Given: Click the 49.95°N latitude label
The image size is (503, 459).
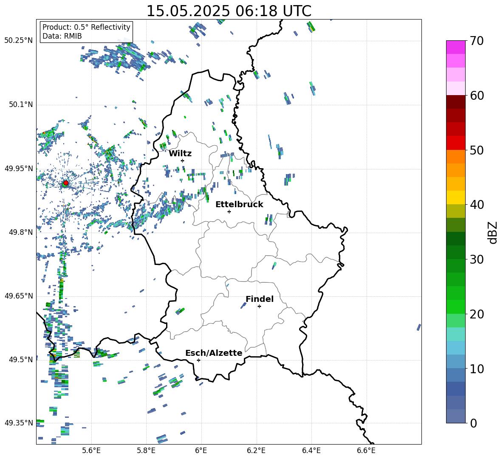Looking at the screenshot, I should [19, 168].
